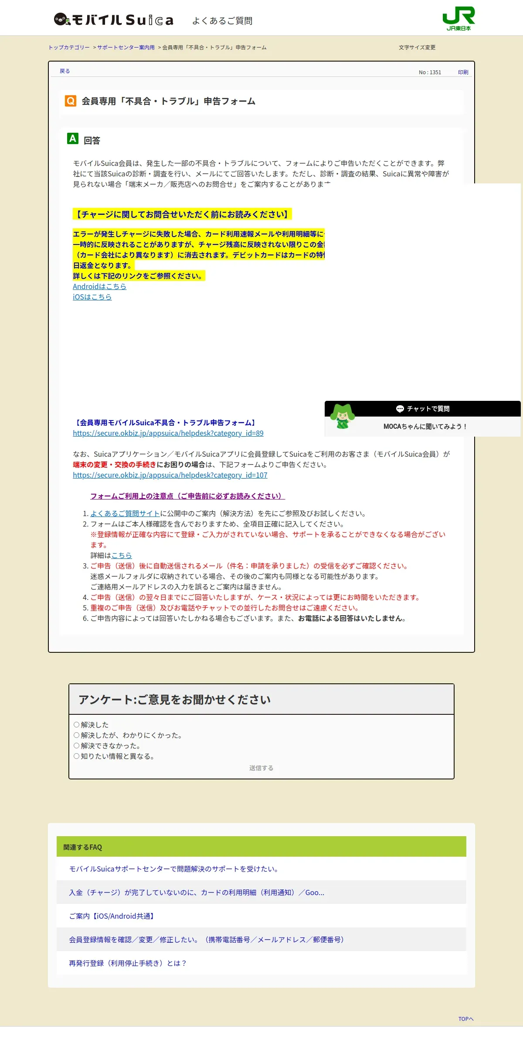Open フォームご利用上の注意点 link
The height and width of the screenshot is (1051, 523).
(x=187, y=496)
